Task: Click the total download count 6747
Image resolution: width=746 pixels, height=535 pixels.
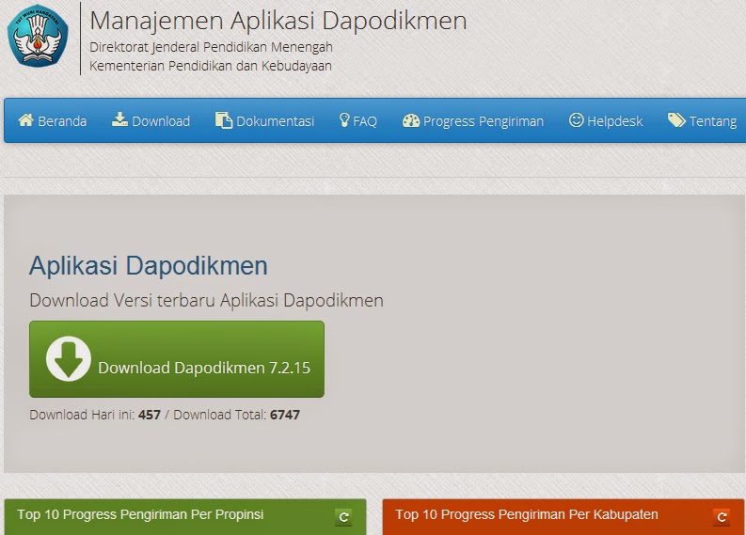Action: pyautogui.click(x=284, y=415)
